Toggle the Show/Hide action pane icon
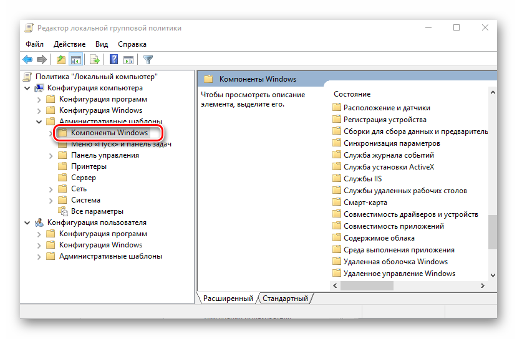This screenshot has width=517, height=339. [128, 60]
